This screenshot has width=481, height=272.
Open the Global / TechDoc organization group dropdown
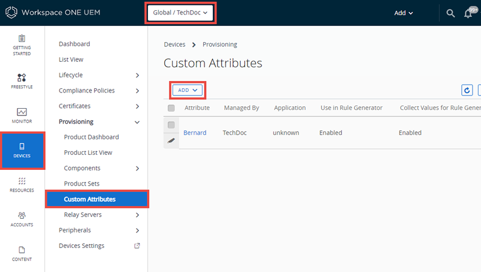180,13
